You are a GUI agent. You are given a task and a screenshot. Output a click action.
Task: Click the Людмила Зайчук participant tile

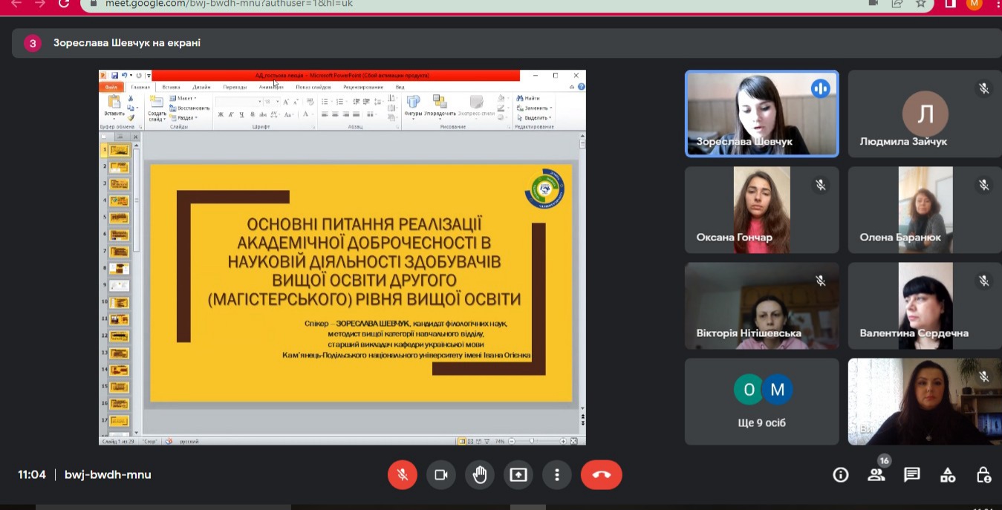point(925,114)
